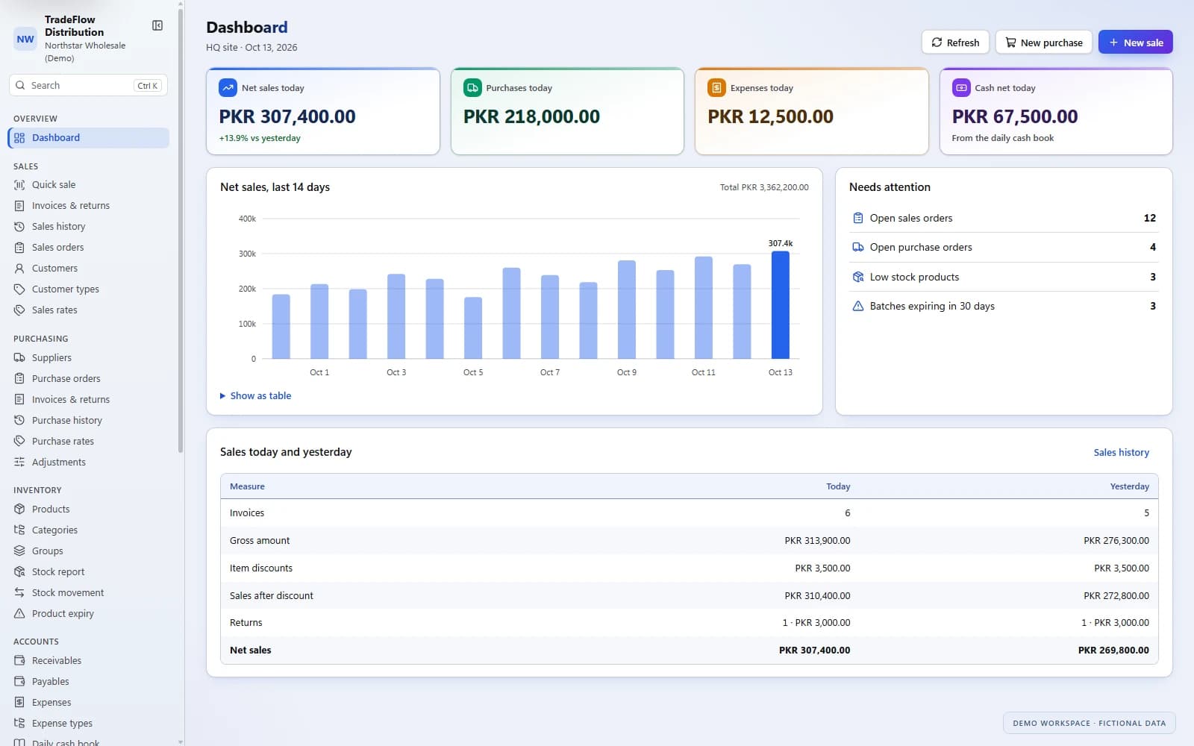Open the Sales history link
Screen dimensions: 1194x746
tap(1121, 453)
